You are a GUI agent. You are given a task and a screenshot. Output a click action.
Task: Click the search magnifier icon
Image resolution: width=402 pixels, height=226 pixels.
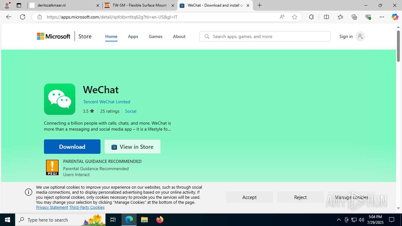coord(207,36)
